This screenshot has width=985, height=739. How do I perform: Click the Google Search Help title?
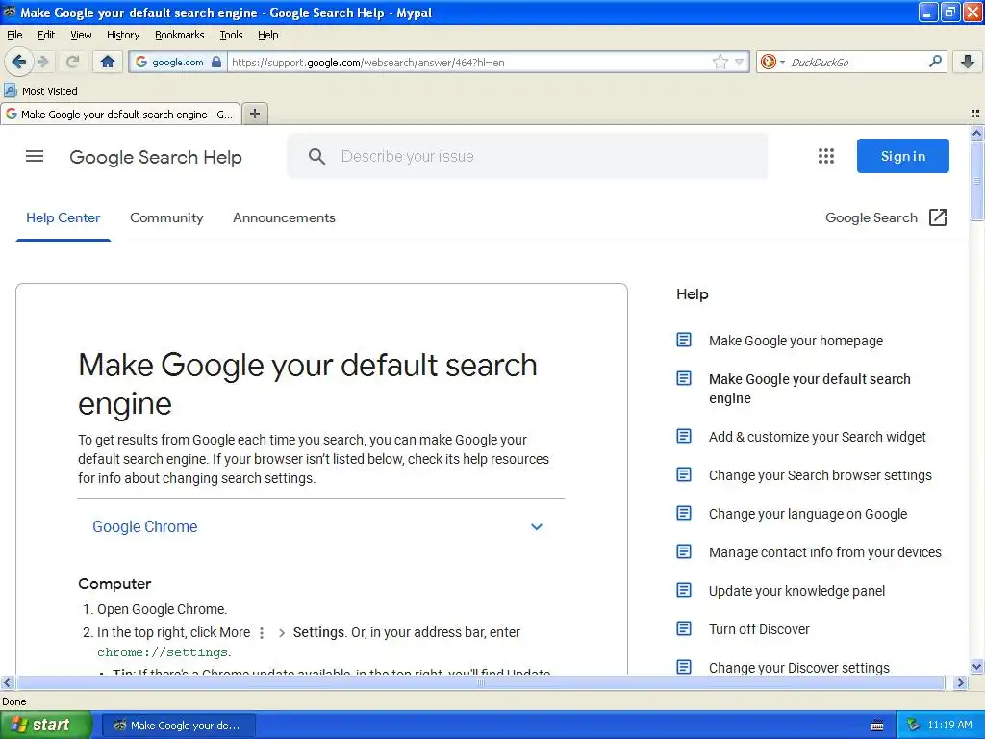155,157
